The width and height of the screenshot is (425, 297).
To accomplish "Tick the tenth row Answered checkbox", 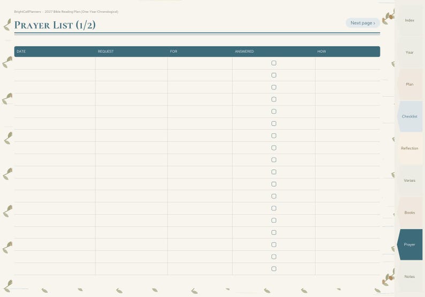I will [x=274, y=172].
